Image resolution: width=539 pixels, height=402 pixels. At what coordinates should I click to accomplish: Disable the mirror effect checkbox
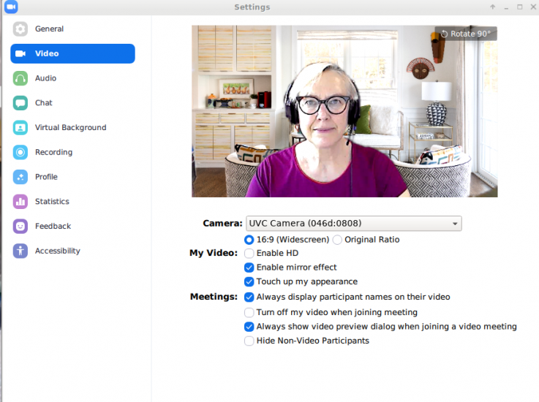pos(249,268)
